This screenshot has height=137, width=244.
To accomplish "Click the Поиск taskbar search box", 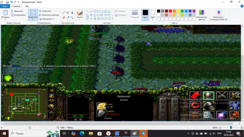I will point(34,134).
